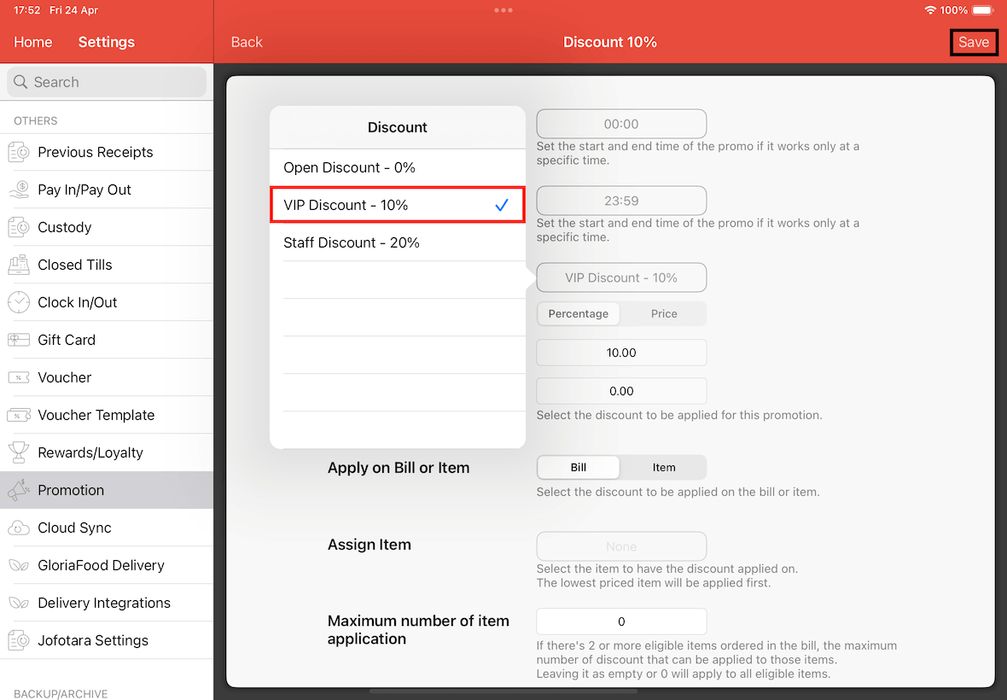Click the Promotion megaphone icon
This screenshot has height=700, width=1007.
tap(19, 490)
